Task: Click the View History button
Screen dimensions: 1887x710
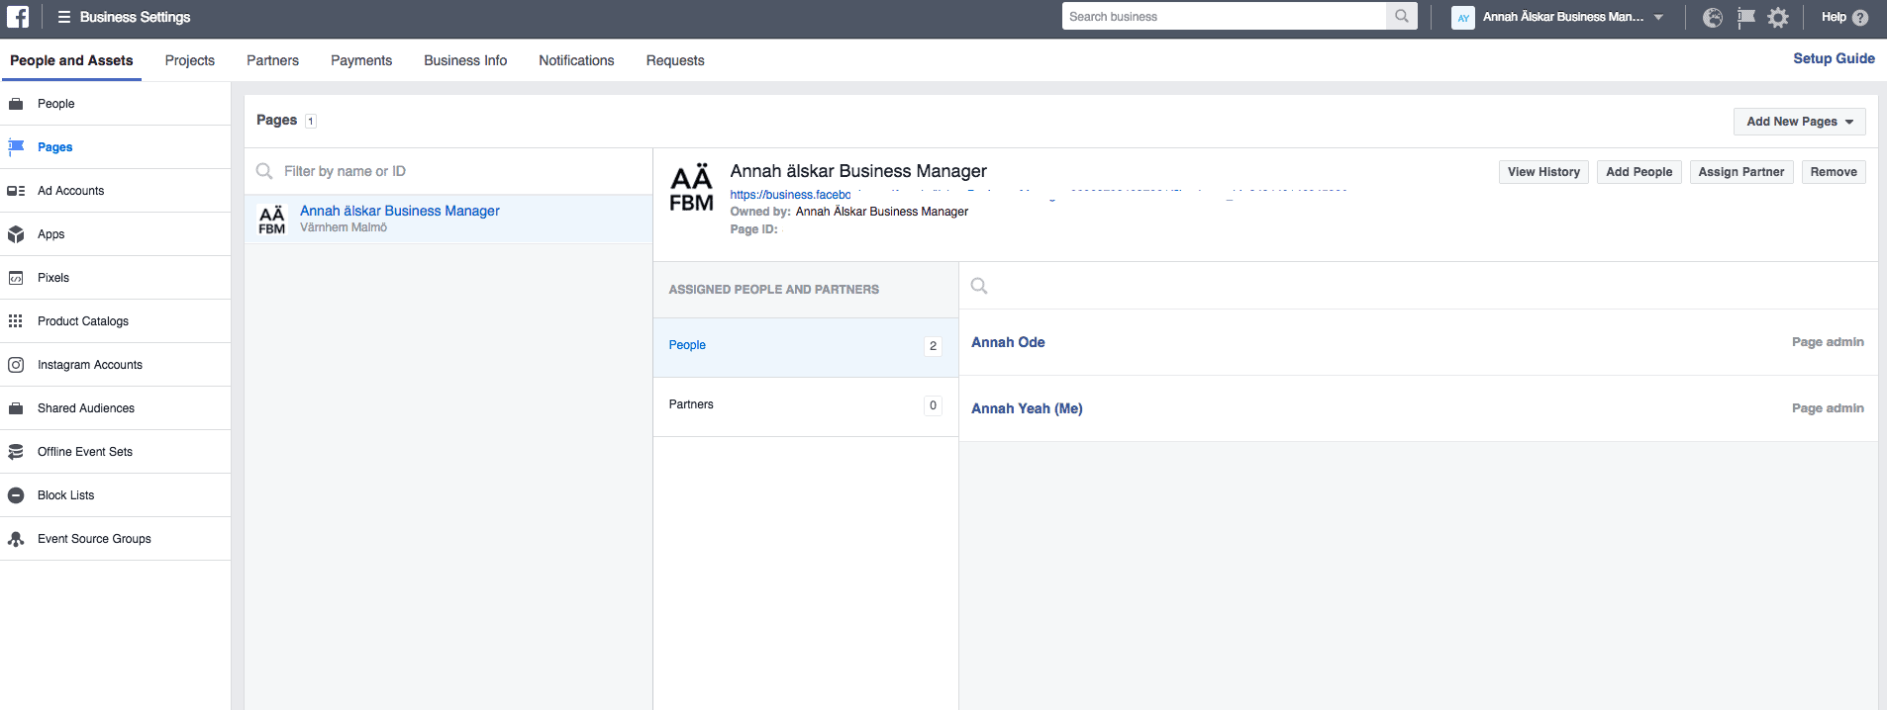Action: 1542,172
